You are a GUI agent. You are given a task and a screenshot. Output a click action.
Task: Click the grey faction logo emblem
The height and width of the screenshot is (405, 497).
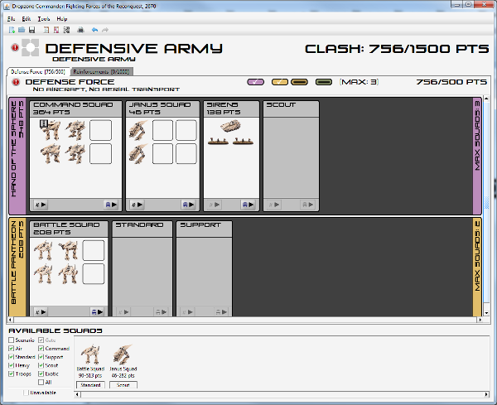click(x=30, y=47)
